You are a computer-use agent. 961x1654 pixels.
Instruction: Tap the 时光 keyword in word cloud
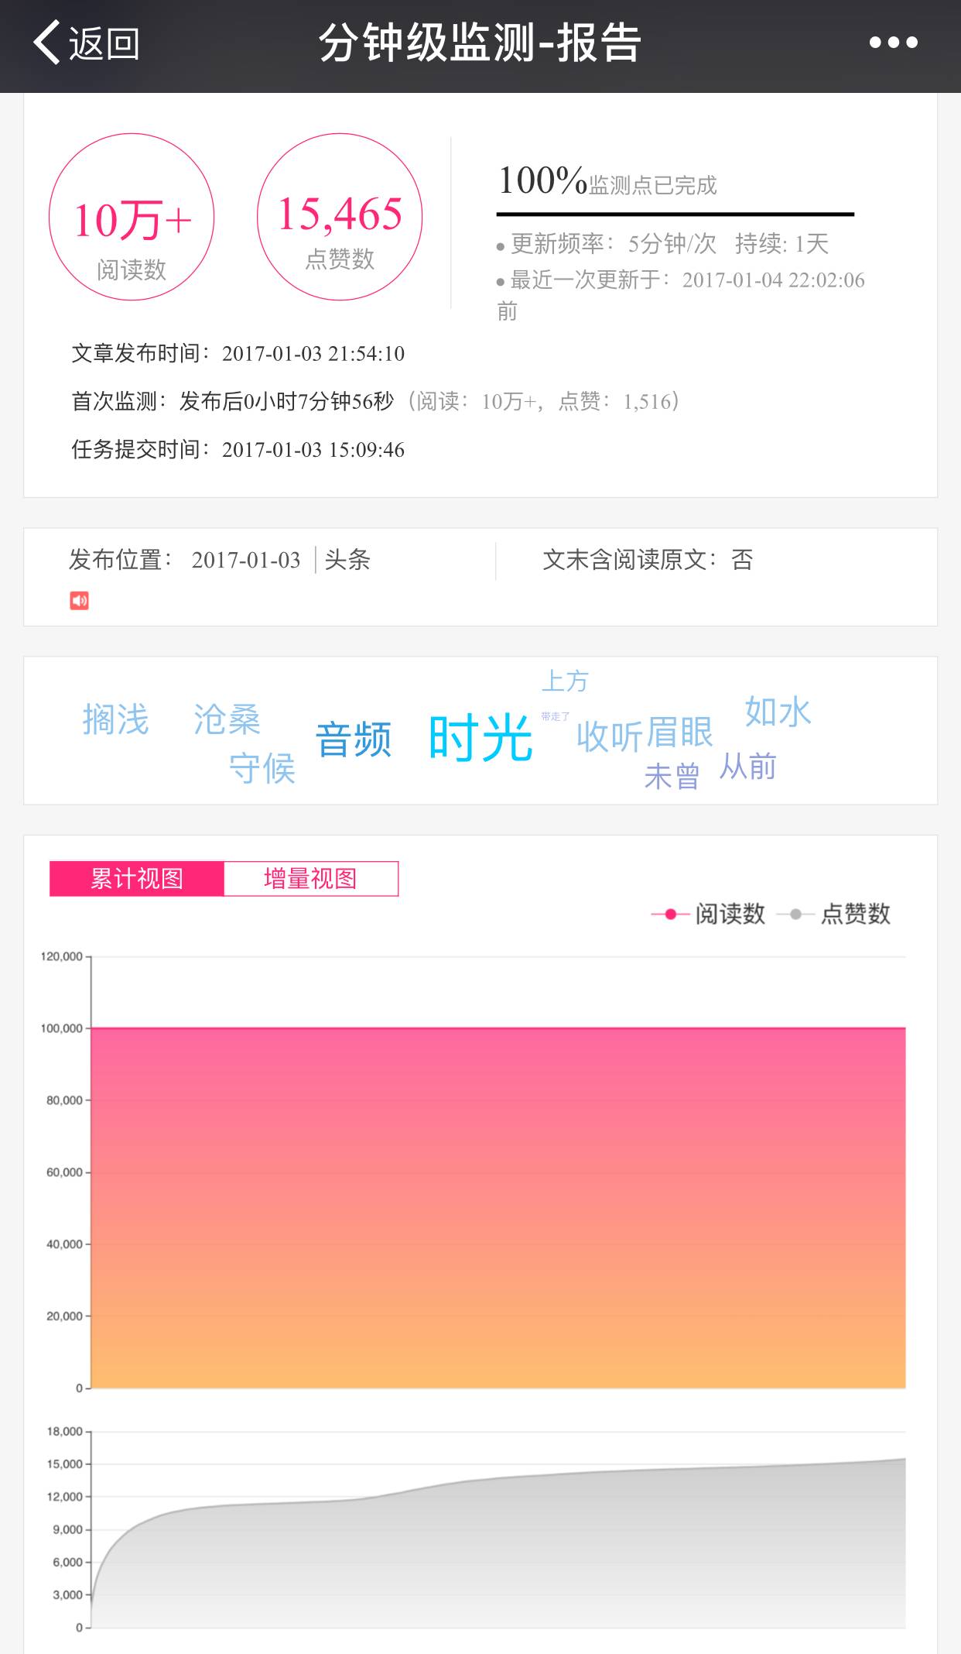480,738
